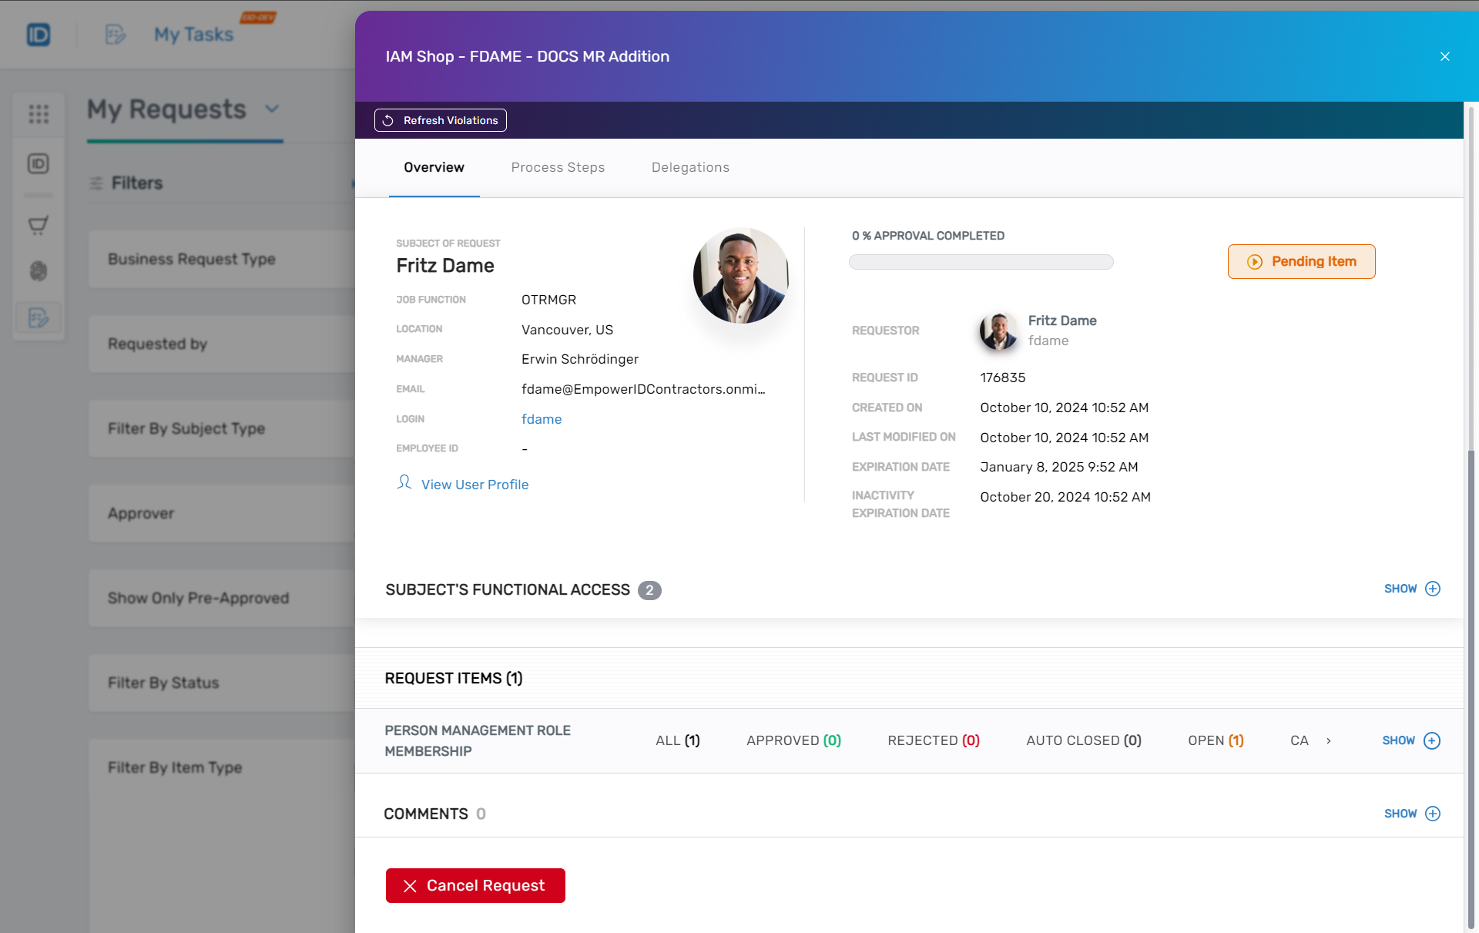Open the fdame login link
The height and width of the screenshot is (933, 1479).
[x=542, y=419]
